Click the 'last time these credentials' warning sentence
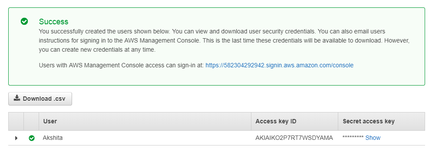429x162 pixels. coord(292,41)
